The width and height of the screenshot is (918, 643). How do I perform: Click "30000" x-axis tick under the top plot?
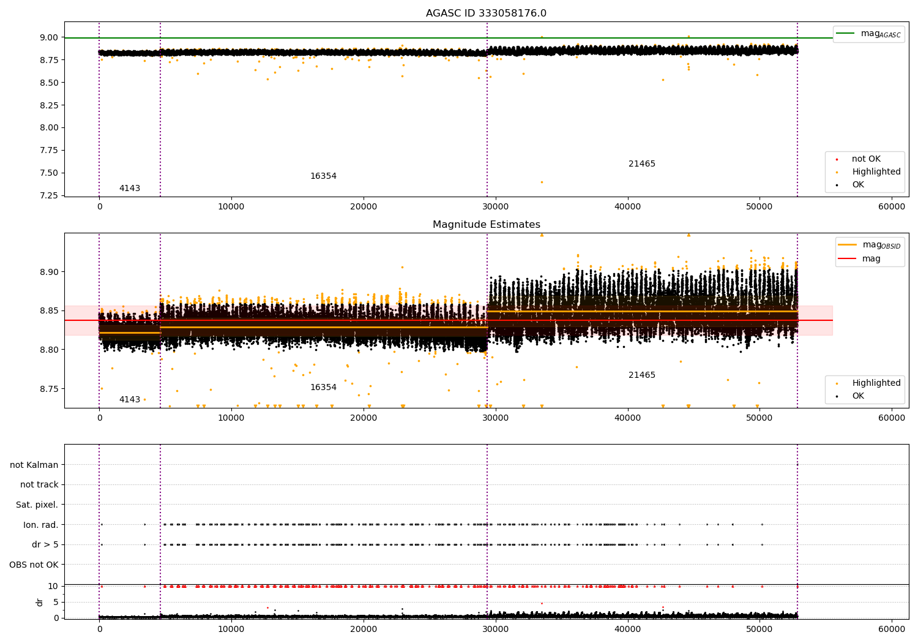point(496,207)
